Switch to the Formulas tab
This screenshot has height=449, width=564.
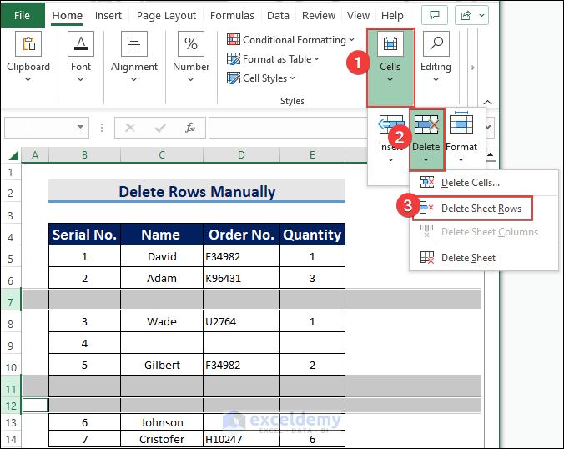coord(232,15)
